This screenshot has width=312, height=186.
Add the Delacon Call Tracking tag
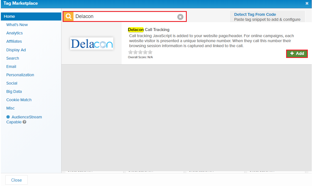click(x=297, y=54)
